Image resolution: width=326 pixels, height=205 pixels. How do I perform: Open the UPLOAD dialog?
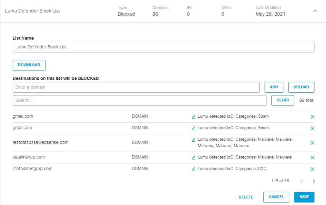click(x=301, y=87)
